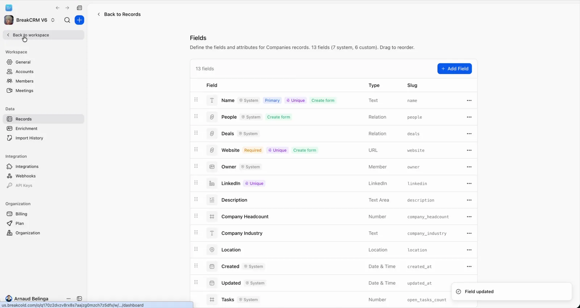Open more options for Company Headcount field

[x=469, y=217]
